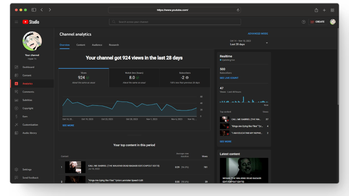Open the Comments section icon
Screen dimensions: 349x196
[x=16, y=92]
